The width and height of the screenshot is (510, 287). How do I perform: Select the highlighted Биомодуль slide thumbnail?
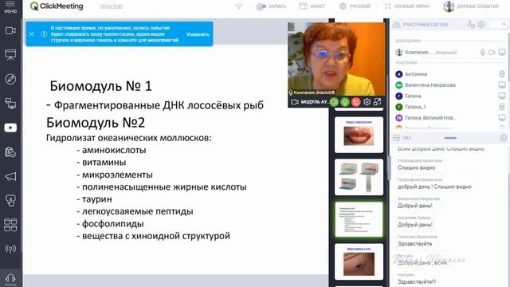(x=359, y=219)
